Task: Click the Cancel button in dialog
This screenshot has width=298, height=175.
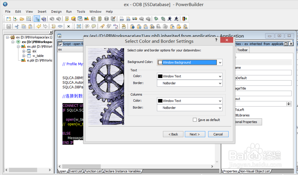Action: click(218, 134)
